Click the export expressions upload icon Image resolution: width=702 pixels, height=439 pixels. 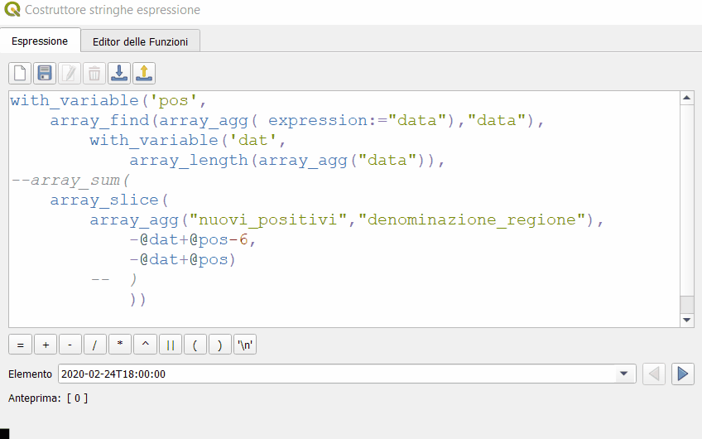point(144,73)
